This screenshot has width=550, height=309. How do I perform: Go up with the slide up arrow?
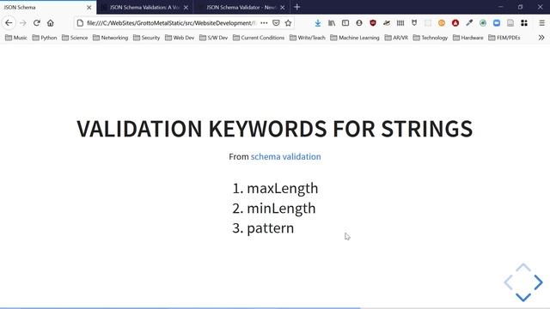523,268
